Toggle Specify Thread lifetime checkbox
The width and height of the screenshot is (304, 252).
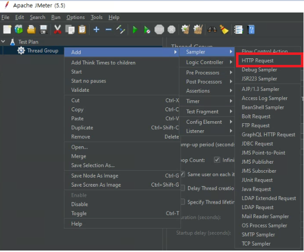click(x=182, y=202)
